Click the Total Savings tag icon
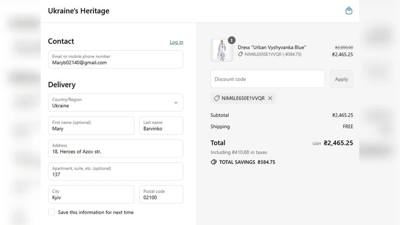Screen dimensions: 400x225 pos(213,162)
